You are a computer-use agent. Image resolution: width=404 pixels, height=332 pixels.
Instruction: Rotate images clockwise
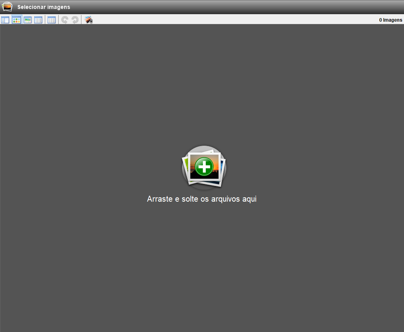coord(75,20)
